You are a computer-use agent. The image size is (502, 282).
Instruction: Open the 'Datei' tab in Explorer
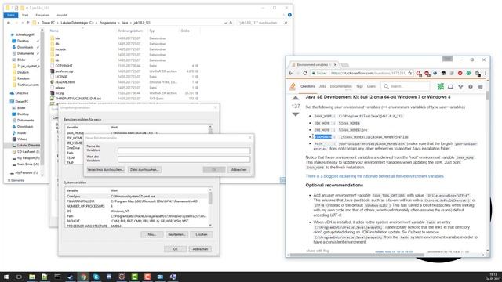11,15
